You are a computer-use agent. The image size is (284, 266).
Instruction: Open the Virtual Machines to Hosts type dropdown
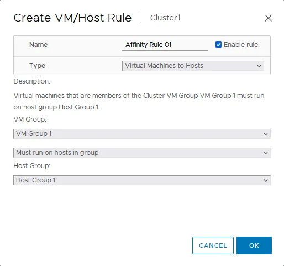coord(193,66)
